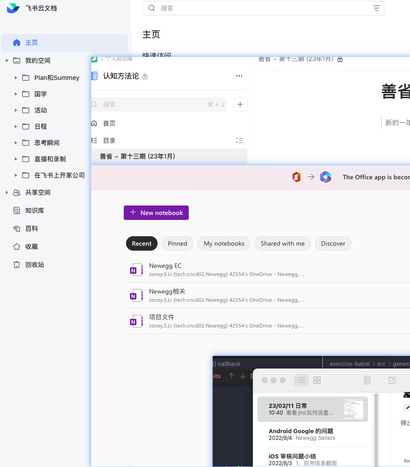Click the Feishu Docs top search field
Image resolution: width=410 pixels, height=467 pixels.
264,8
